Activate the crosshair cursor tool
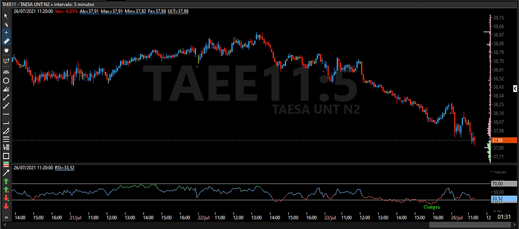The image size is (519, 229). click(x=6, y=33)
